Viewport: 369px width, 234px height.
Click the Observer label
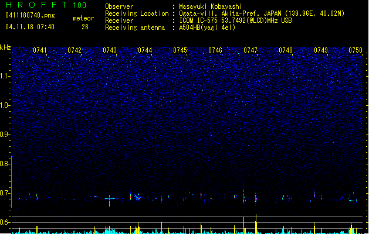119,6
